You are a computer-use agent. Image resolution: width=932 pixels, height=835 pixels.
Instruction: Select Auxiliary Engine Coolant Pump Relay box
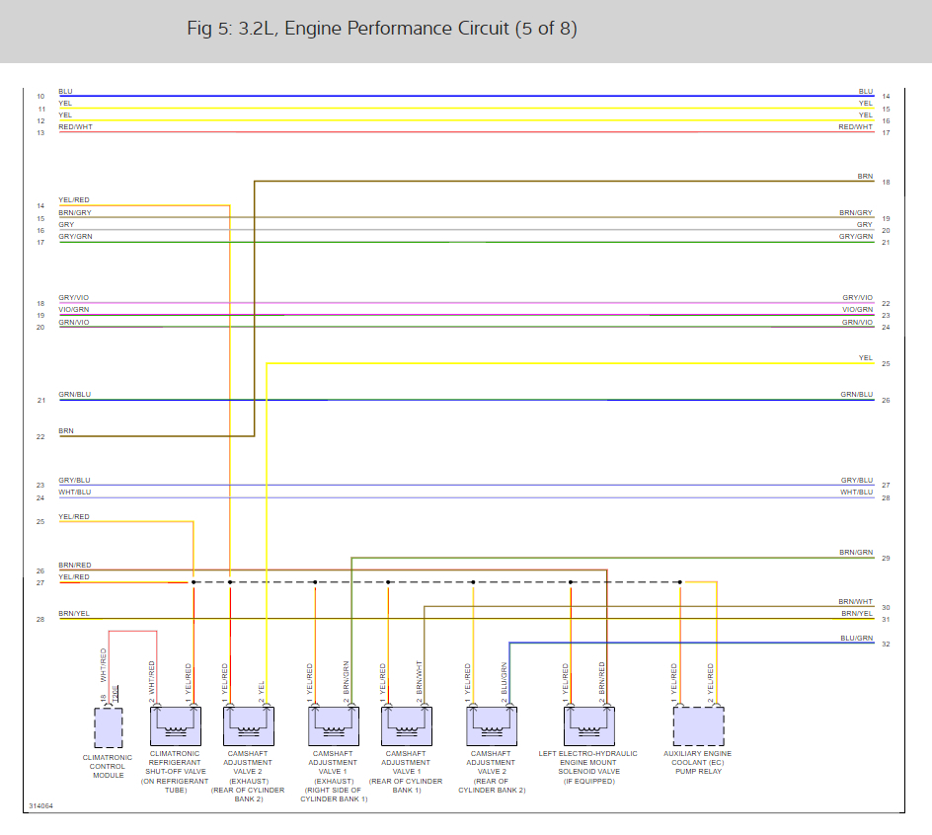pos(698,725)
